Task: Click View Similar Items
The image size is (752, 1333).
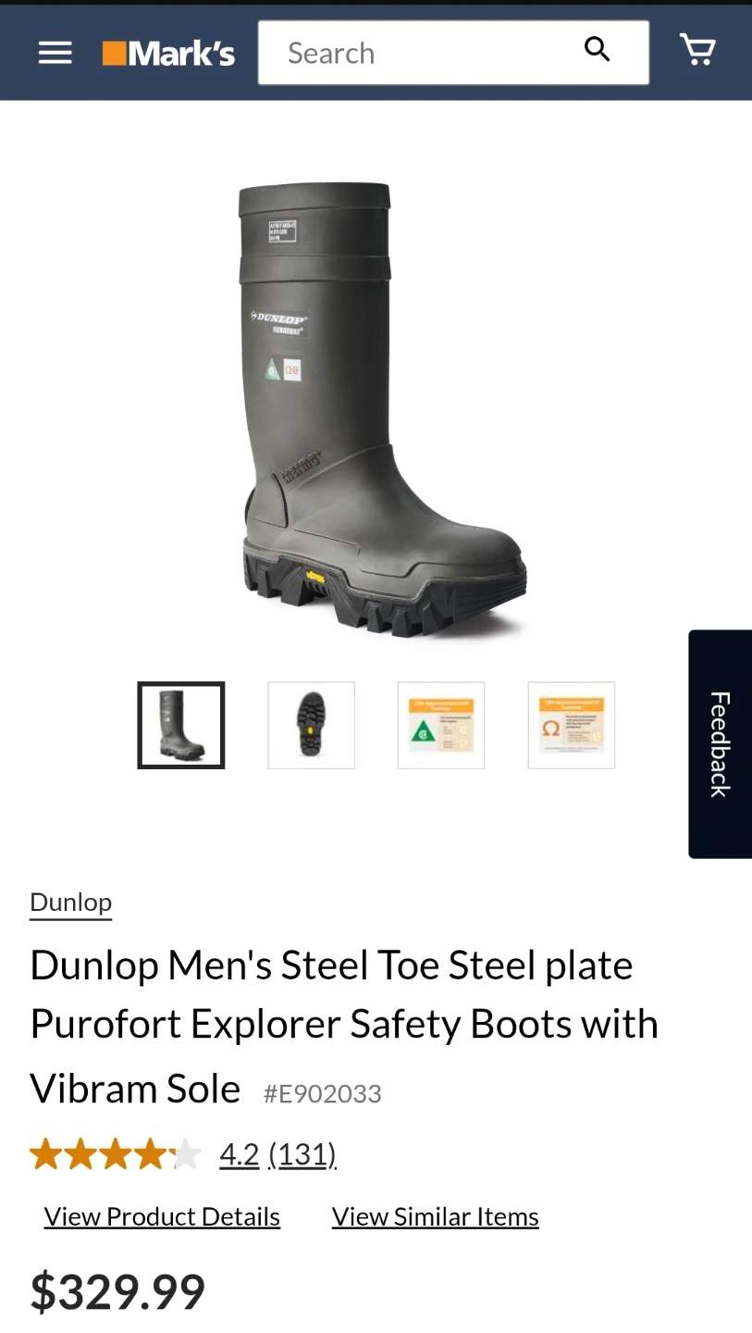Action: coord(436,1216)
